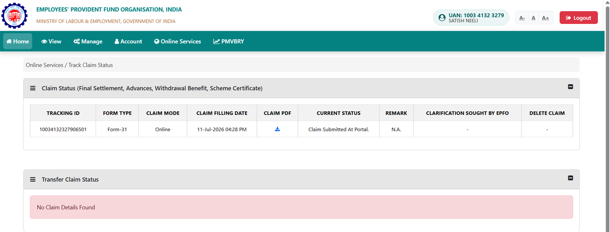Screen dimensions: 610x232
Task: Click the FORM TYPE column header
Action: click(117, 113)
